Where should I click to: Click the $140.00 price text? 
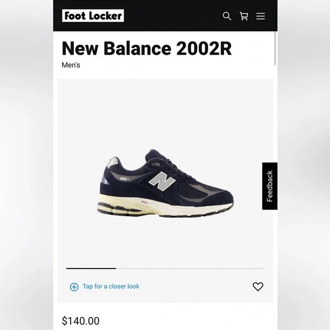[x=81, y=321]
